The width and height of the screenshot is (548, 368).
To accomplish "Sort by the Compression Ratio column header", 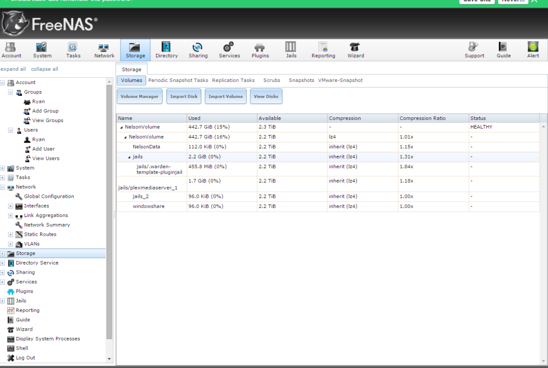I will point(433,118).
